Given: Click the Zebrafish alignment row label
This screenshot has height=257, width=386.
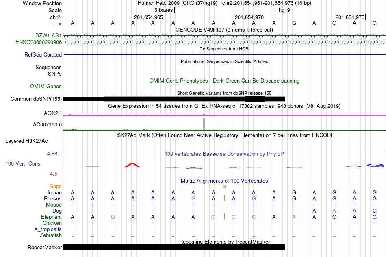Looking at the screenshot, I should point(51,235).
